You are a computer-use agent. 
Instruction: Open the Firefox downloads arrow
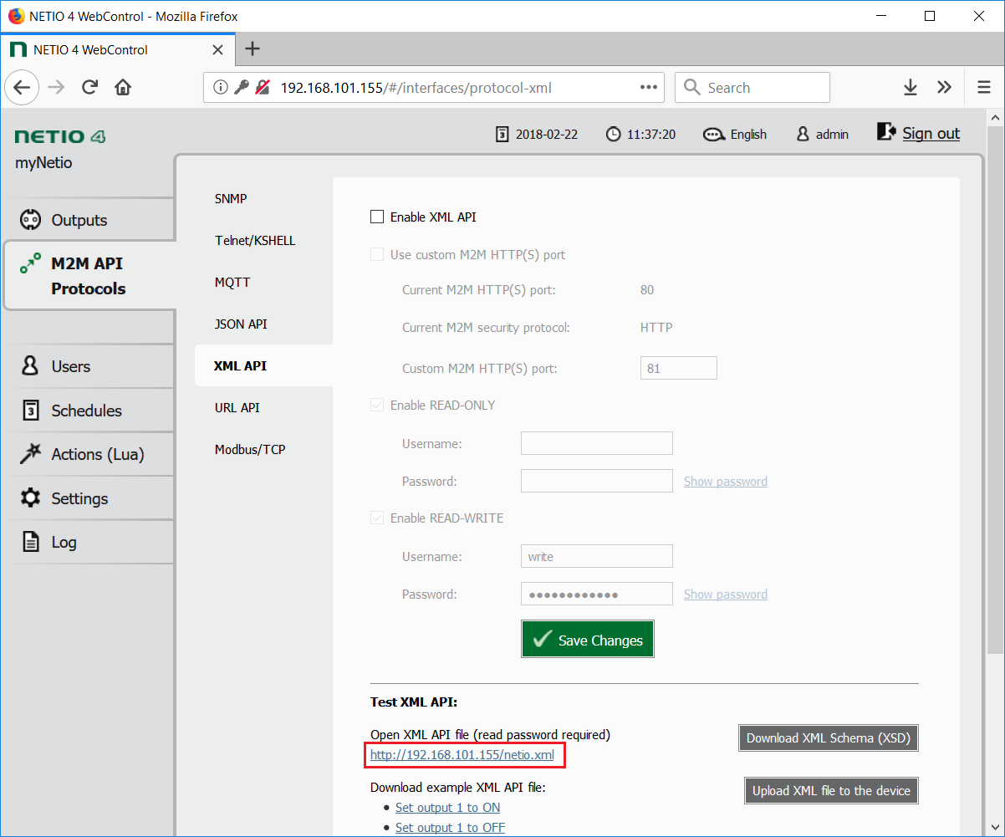pyautogui.click(x=911, y=87)
